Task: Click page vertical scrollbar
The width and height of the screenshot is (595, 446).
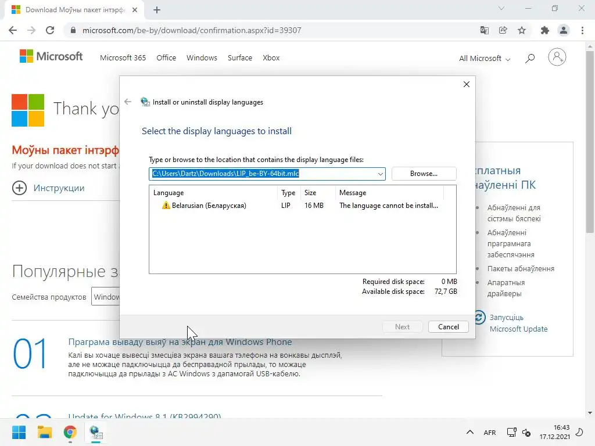Action: [x=590, y=142]
